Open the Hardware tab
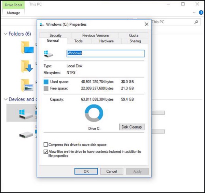This screenshot has height=193, width=205. (x=106, y=41)
